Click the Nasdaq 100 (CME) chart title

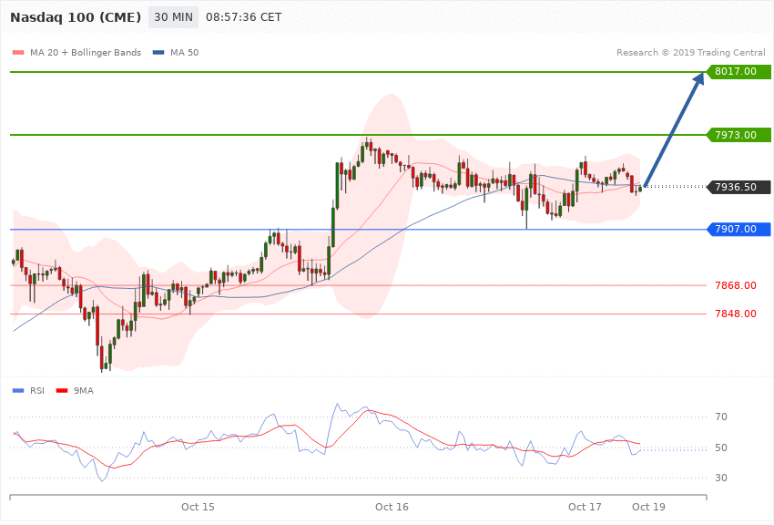pos(76,17)
